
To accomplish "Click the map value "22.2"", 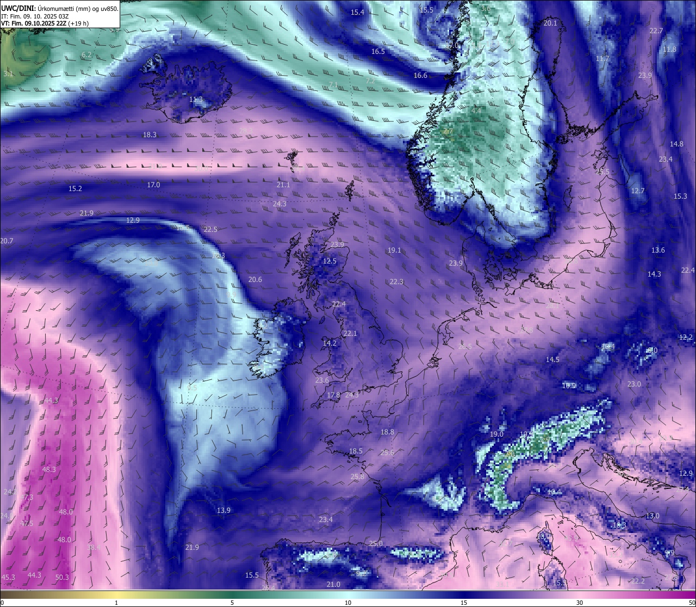I will click(x=638, y=581).
